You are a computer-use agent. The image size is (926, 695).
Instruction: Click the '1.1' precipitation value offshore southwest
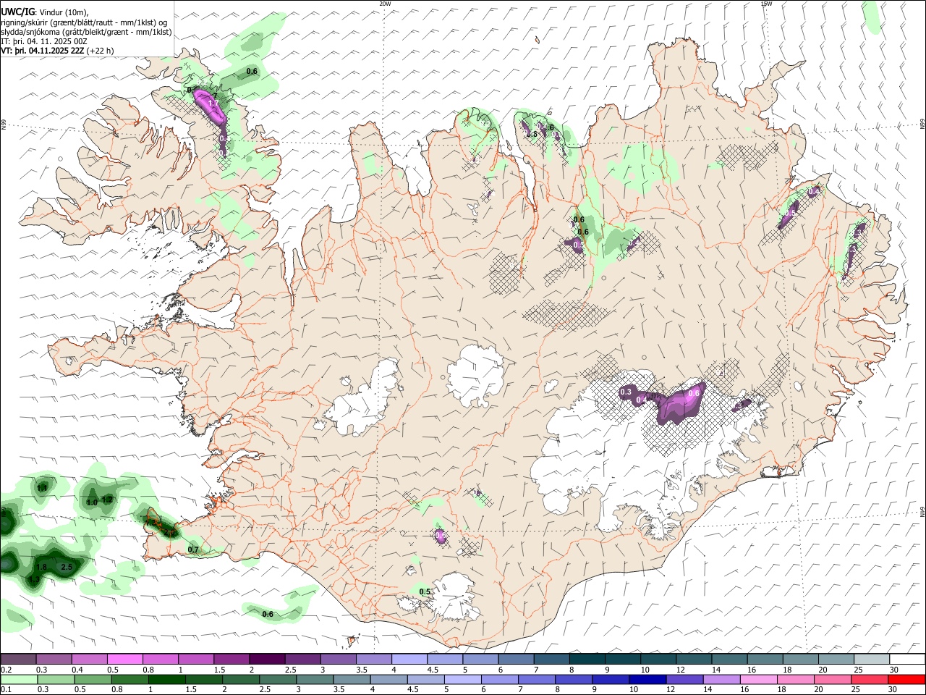42,489
